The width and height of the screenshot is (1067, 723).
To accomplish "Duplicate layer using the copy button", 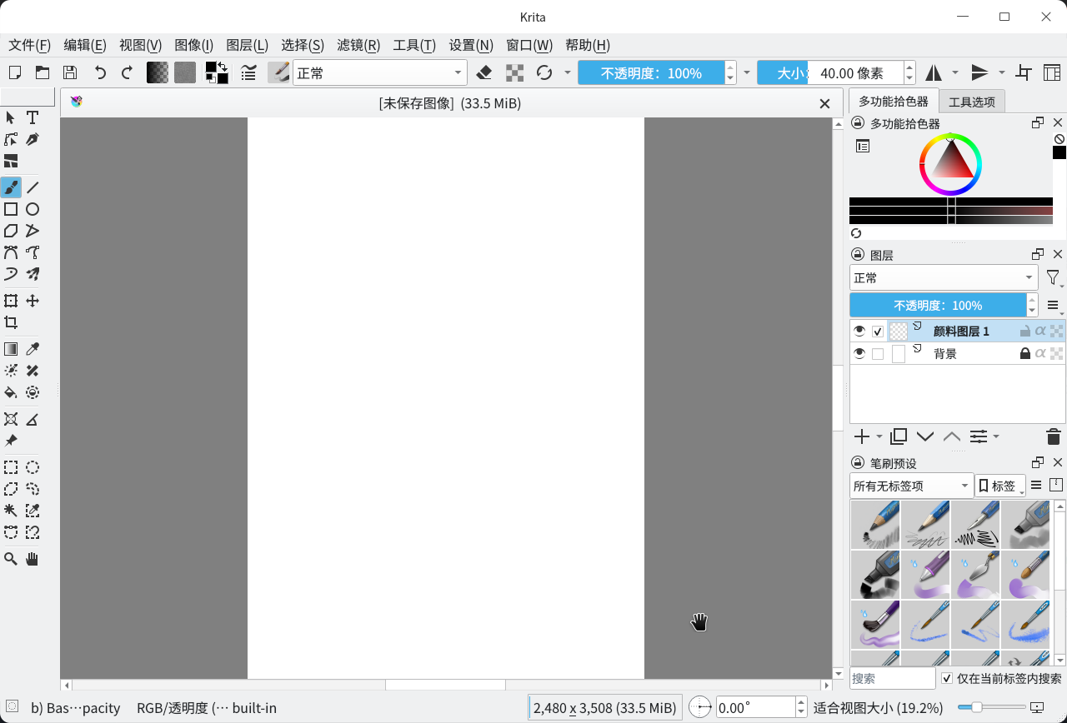I will (x=898, y=436).
